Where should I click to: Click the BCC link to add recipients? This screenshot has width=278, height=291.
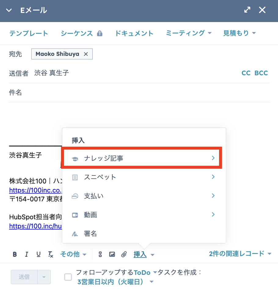pyautogui.click(x=262, y=73)
